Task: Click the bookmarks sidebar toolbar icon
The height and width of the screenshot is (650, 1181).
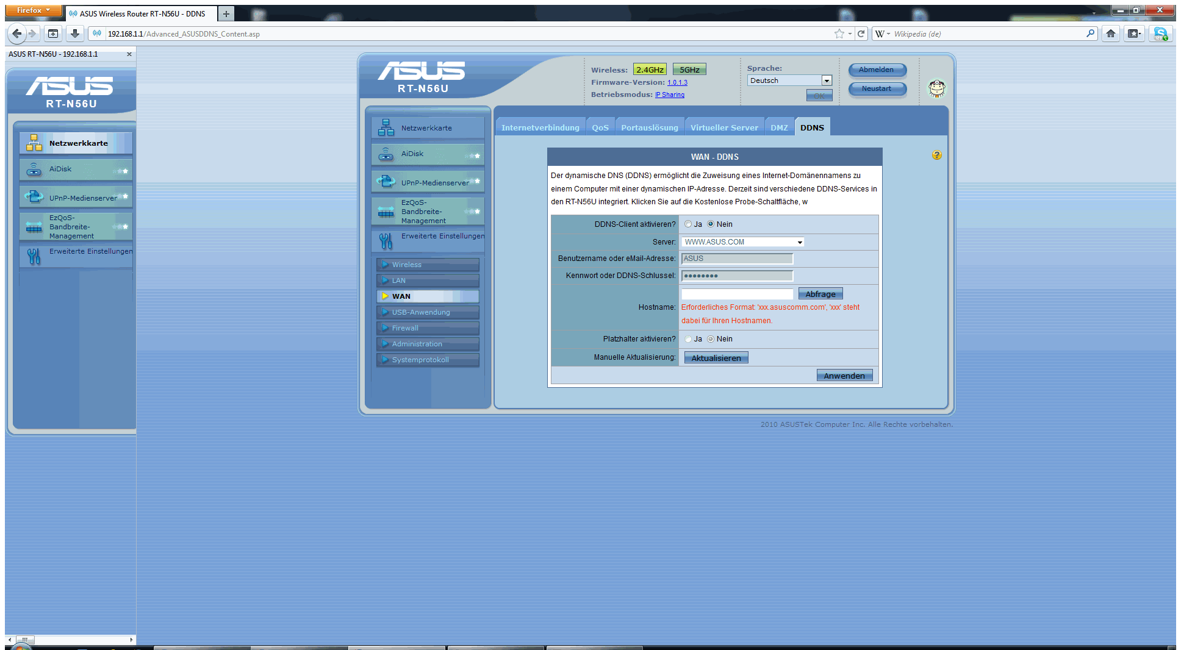Action: tap(53, 34)
